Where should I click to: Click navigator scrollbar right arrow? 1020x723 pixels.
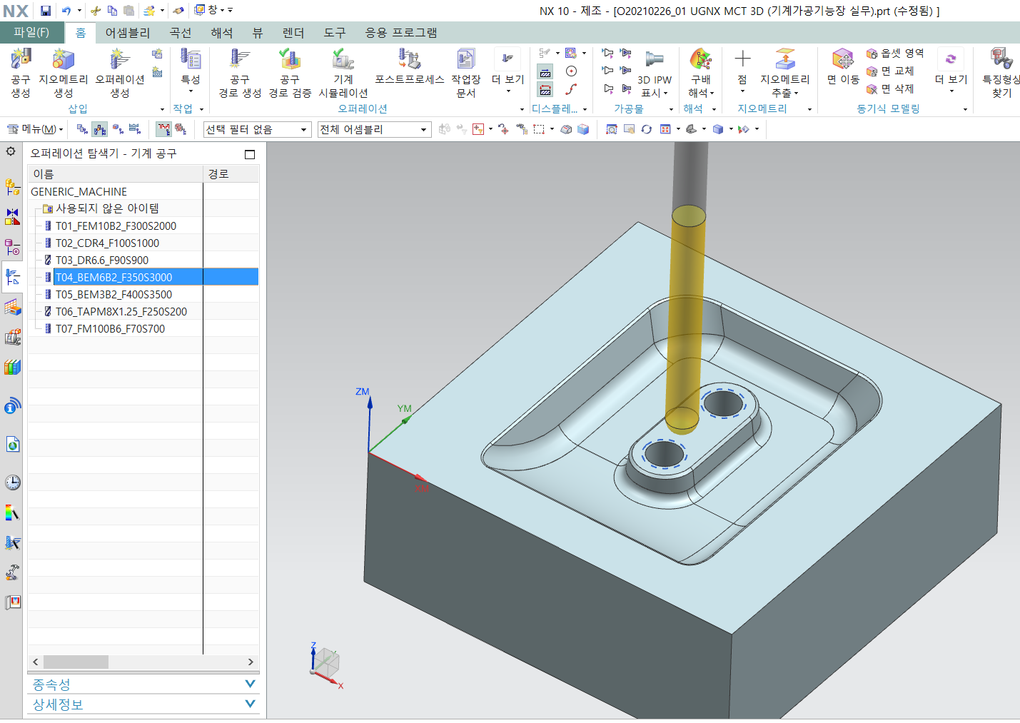tap(251, 662)
